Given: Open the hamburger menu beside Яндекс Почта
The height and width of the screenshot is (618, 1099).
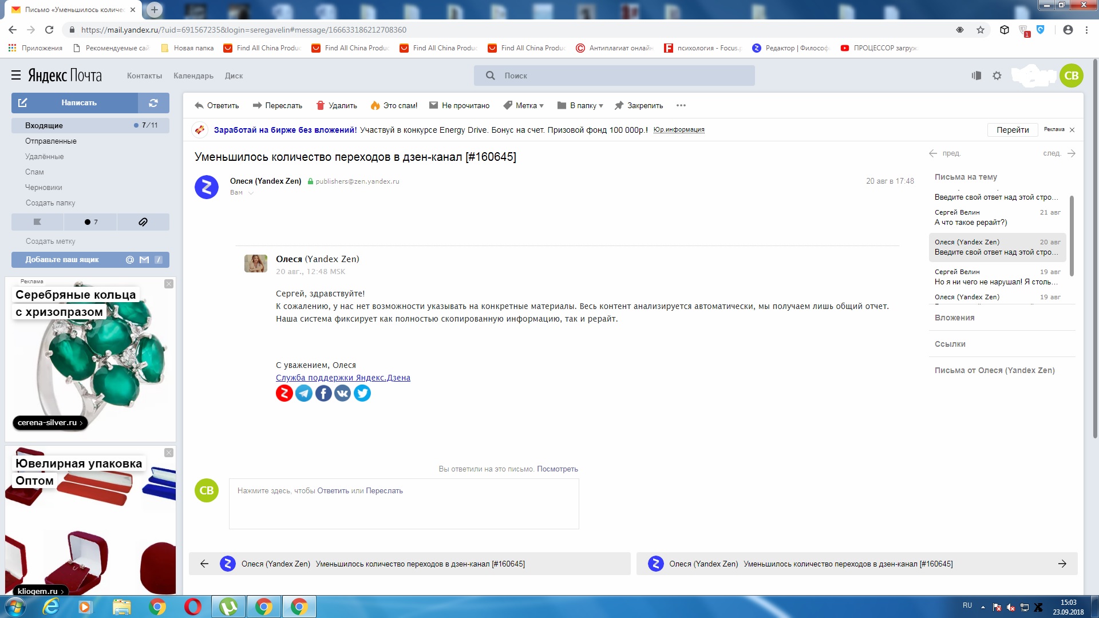Looking at the screenshot, I should [x=16, y=75].
